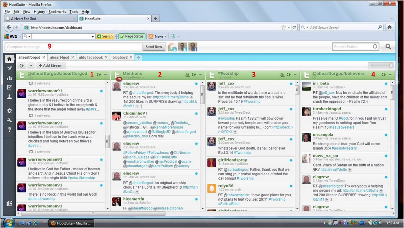The height and width of the screenshot is (228, 404).
Task: Open the Settings gear sidebar icon
Action: tap(9, 111)
